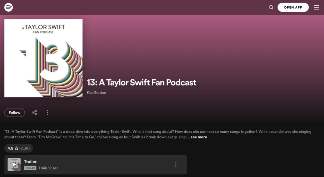This screenshot has height=177, width=324.
Task: Open the hamburger menu
Action: point(316,7)
